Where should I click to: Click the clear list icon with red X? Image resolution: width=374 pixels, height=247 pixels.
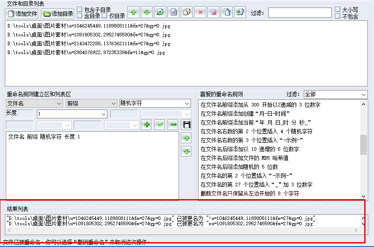(x=214, y=12)
